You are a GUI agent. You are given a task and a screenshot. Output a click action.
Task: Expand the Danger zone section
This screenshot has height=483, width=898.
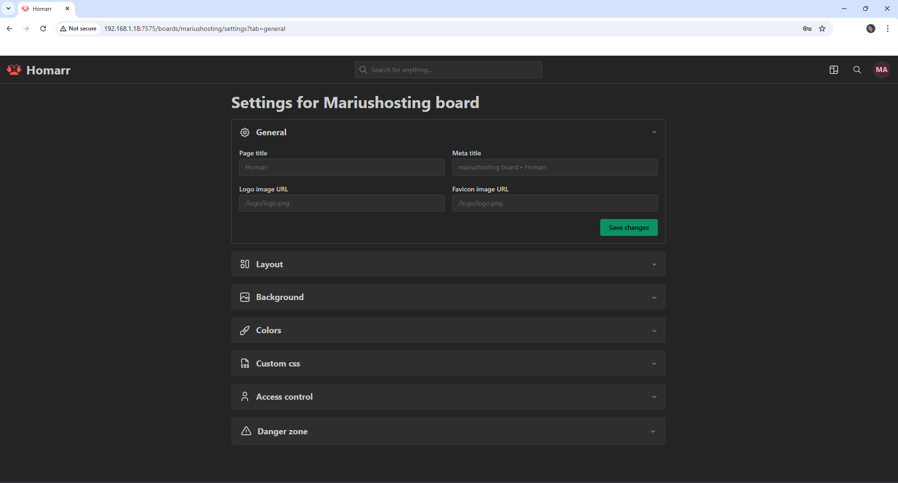pos(449,431)
